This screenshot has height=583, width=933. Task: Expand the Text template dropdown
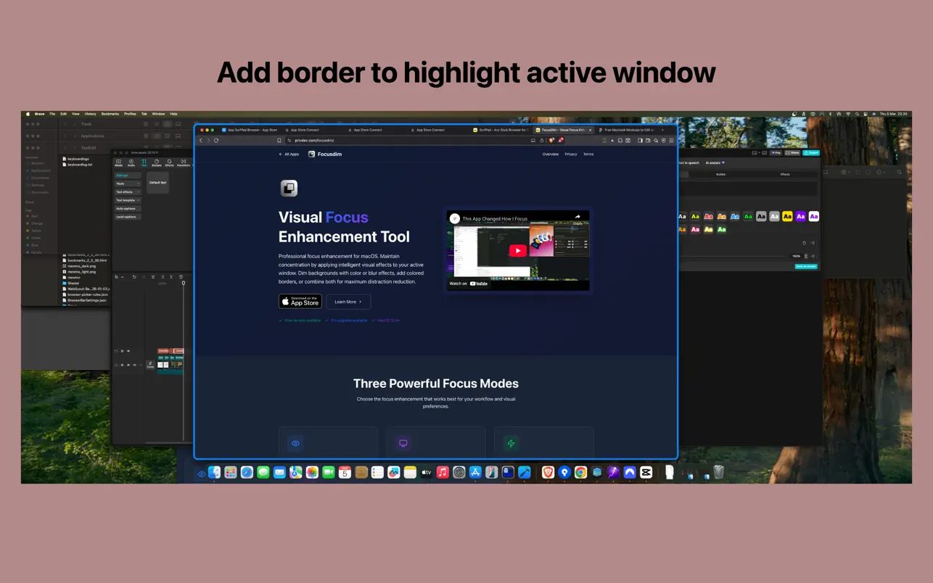128,200
